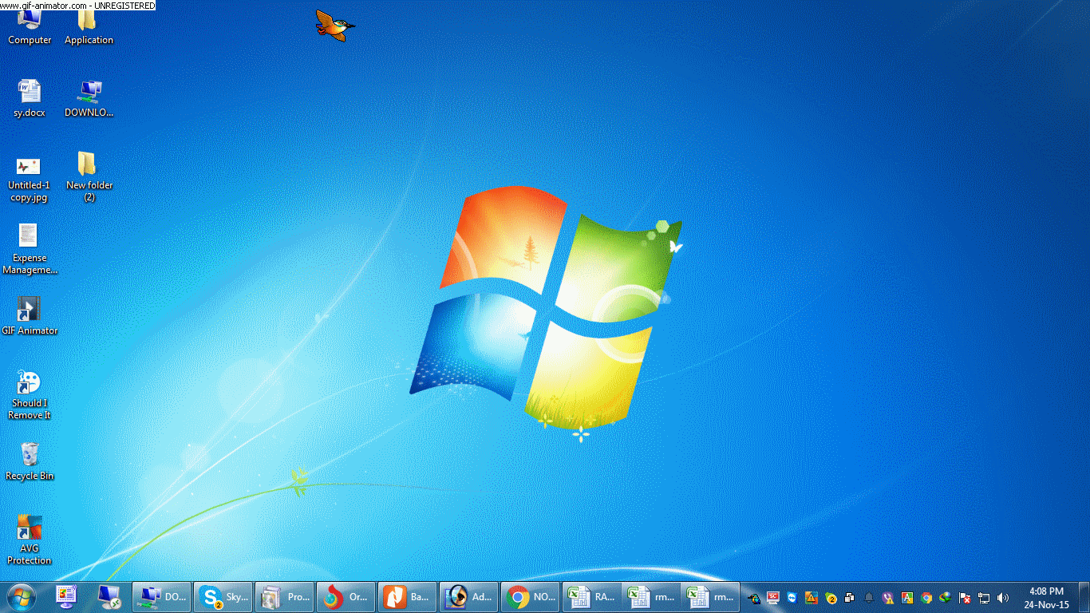This screenshot has height=613, width=1090.
Task: Click the orange badge 2 tray icon
Action: point(831,598)
